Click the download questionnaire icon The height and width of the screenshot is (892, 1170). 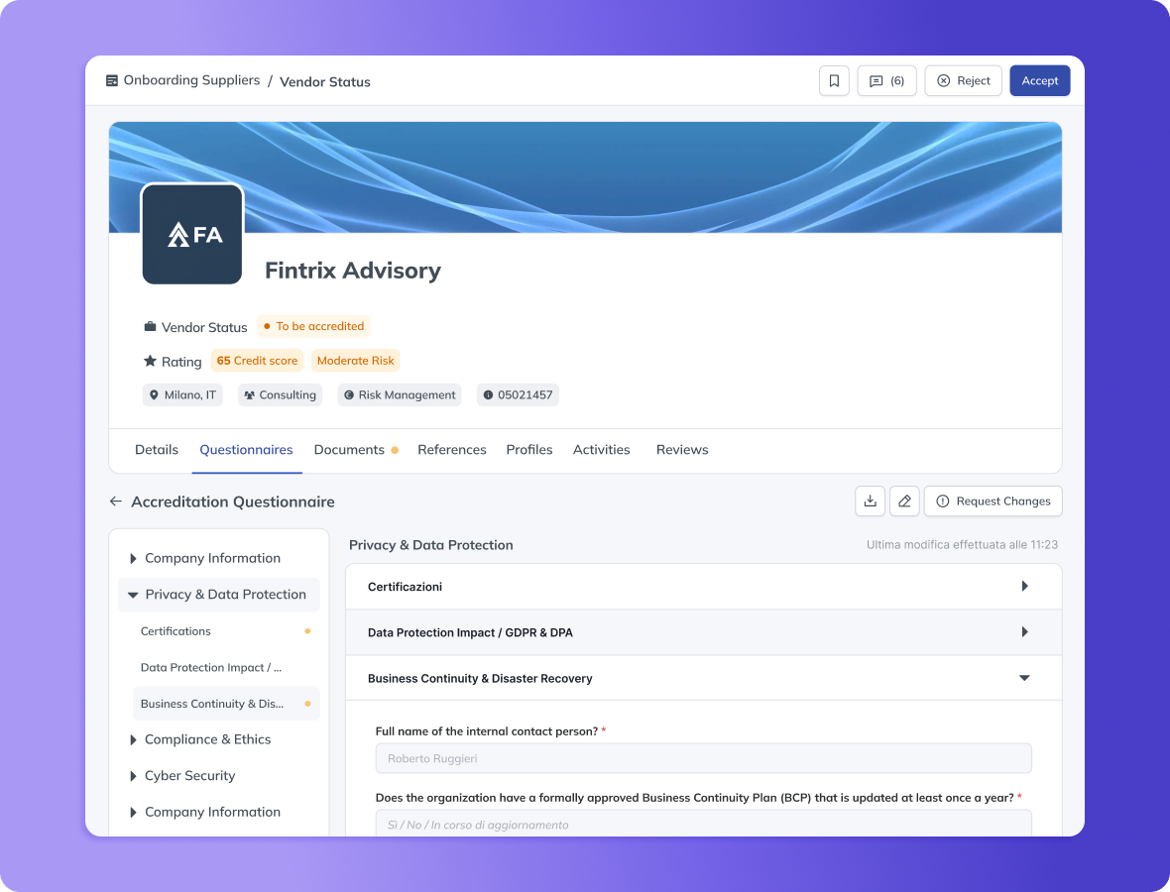coord(870,502)
